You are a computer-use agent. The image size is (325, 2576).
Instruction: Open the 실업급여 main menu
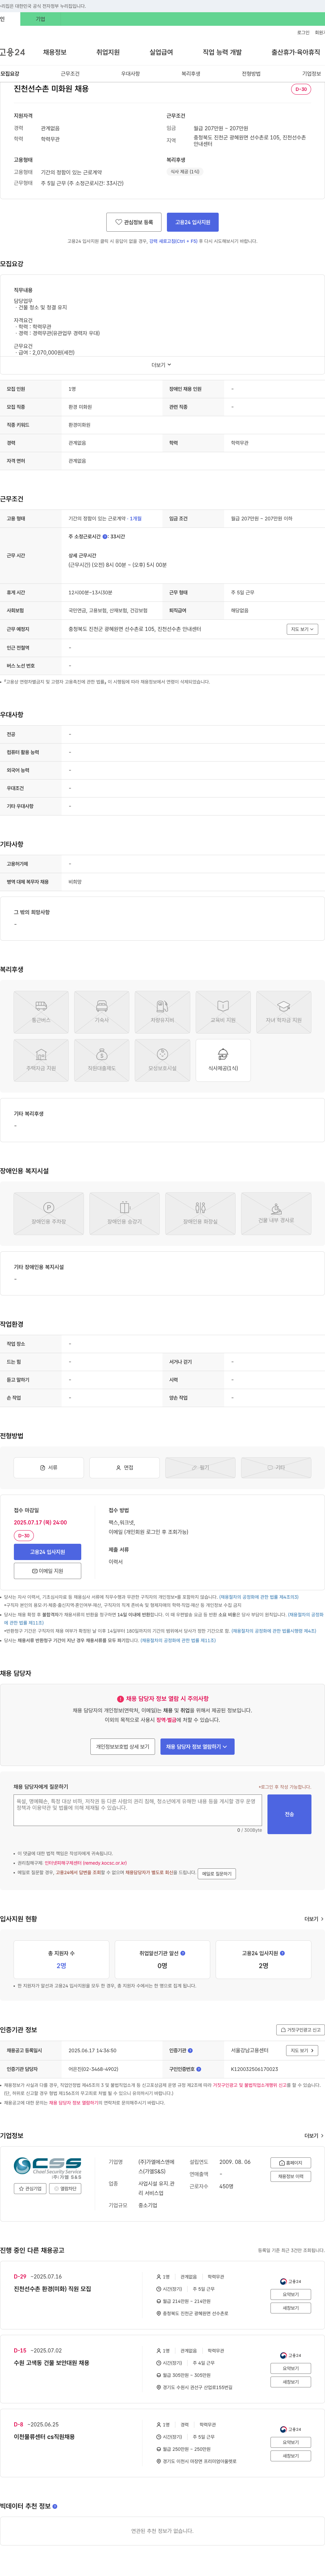[161, 52]
